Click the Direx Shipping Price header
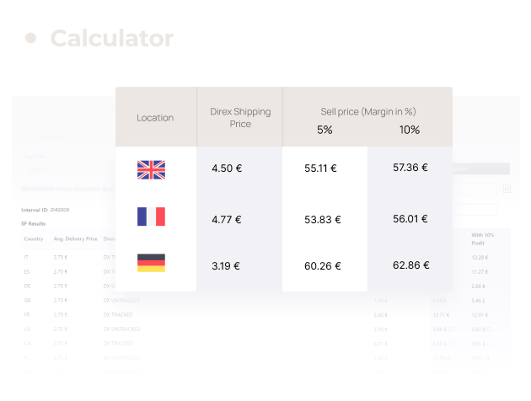531x401 pixels. point(240,118)
